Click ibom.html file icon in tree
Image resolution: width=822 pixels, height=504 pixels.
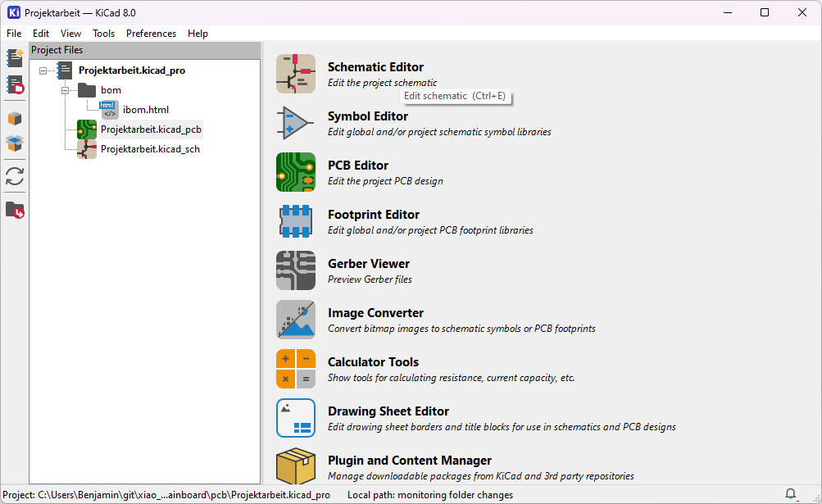109,110
